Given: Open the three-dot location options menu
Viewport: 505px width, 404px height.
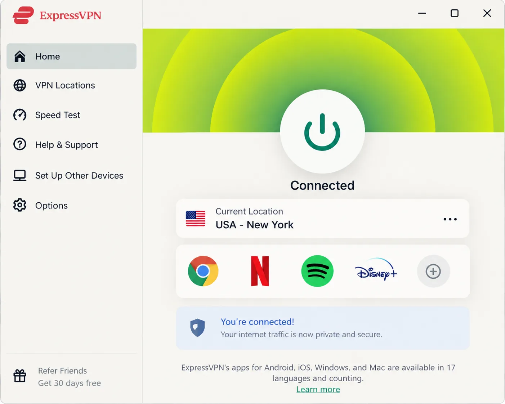Looking at the screenshot, I should click(x=450, y=219).
